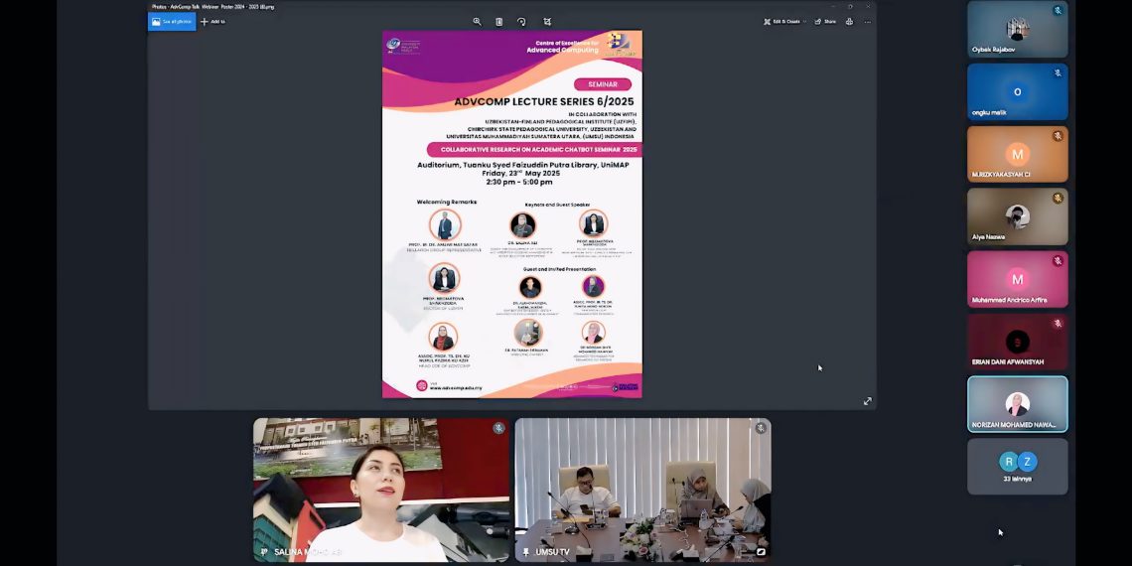Open Edit & Create dropdown
This screenshot has width=1132, height=566.
pos(784,22)
